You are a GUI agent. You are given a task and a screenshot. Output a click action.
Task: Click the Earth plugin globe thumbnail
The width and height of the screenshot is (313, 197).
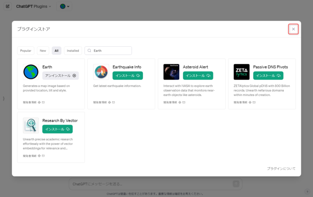point(31,72)
